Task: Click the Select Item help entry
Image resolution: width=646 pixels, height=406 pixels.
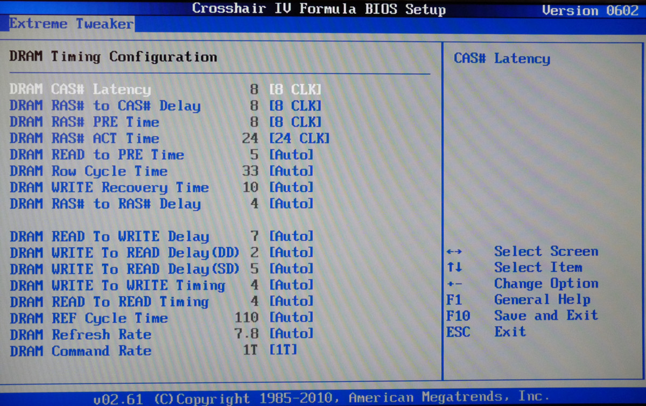Action: (x=538, y=268)
